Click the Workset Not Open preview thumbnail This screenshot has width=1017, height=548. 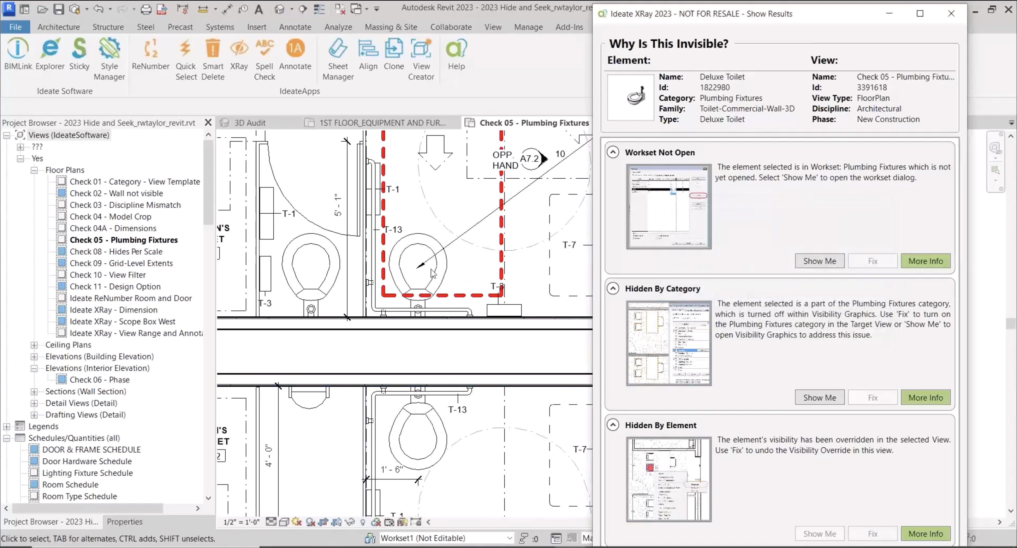tap(669, 207)
